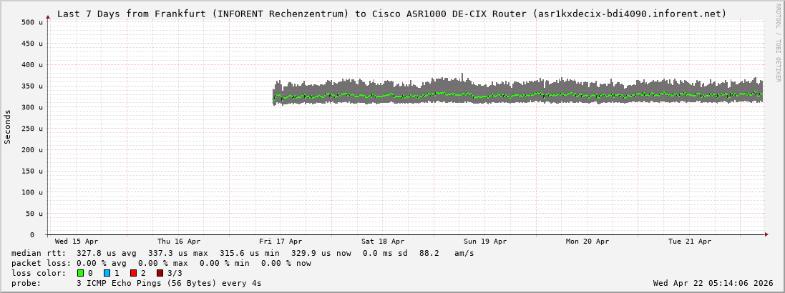Click the vertical Seconds axis label
The width and height of the screenshot is (785, 293).
(x=8, y=127)
